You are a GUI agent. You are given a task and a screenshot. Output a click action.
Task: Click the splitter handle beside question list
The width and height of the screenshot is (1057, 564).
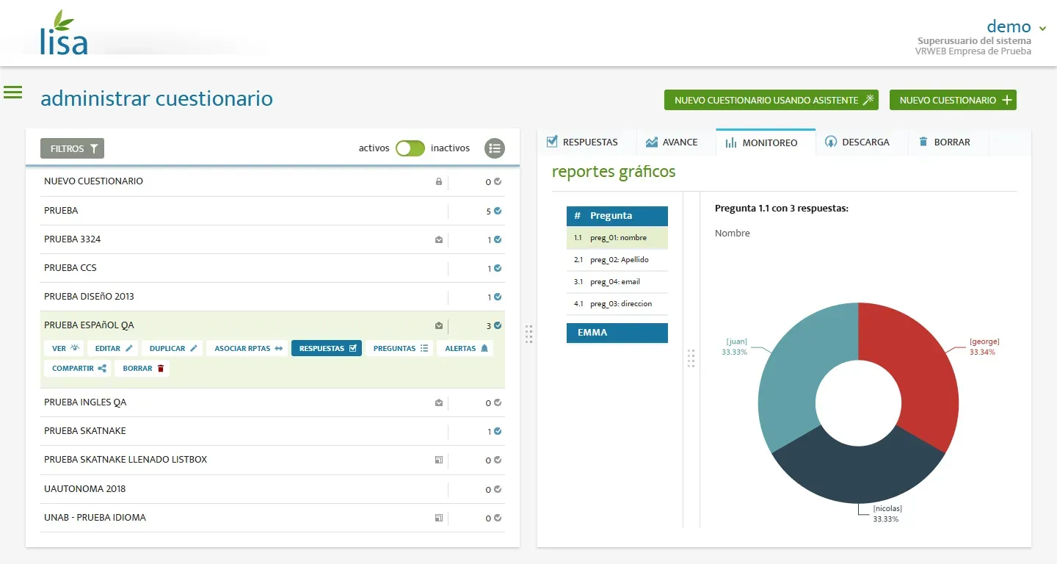click(691, 358)
